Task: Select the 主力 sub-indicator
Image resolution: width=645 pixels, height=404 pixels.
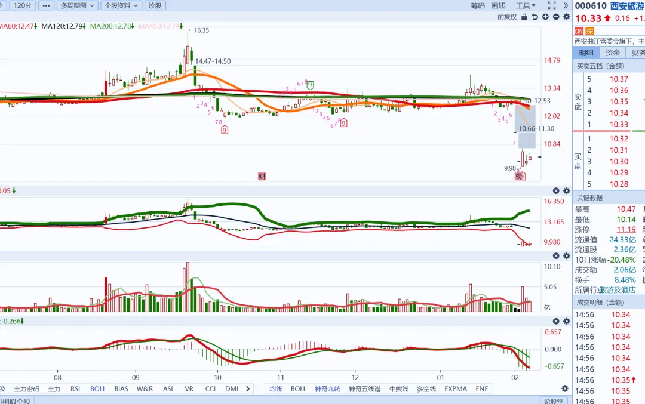Action: click(54, 389)
